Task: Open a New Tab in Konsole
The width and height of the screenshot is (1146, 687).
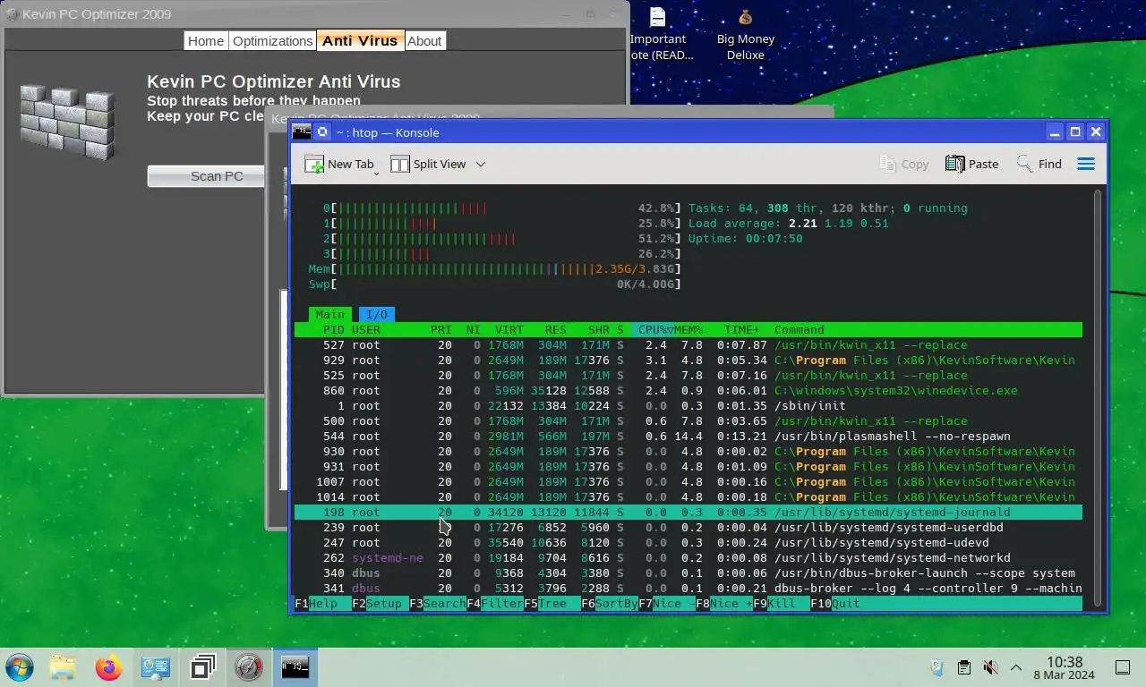Action: click(x=339, y=164)
